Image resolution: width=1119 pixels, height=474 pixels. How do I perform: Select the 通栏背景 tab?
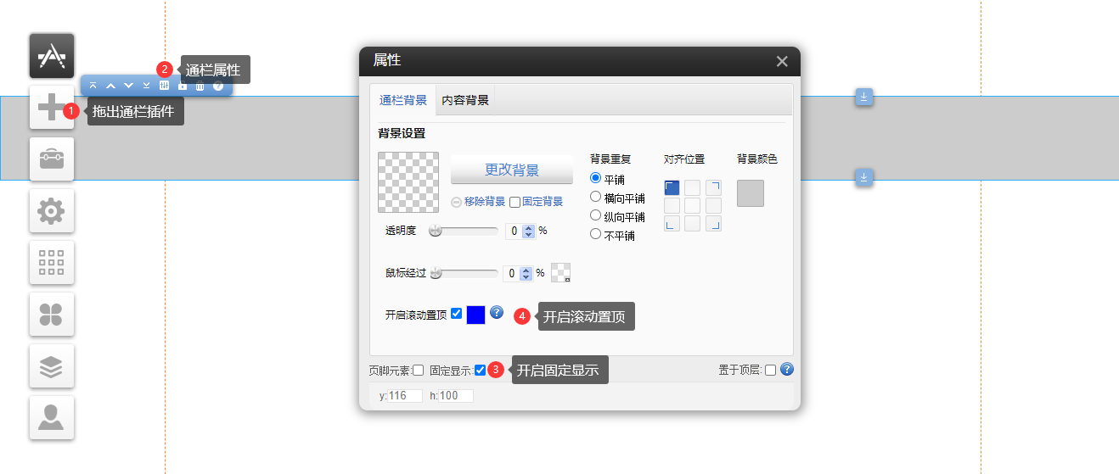point(403,100)
